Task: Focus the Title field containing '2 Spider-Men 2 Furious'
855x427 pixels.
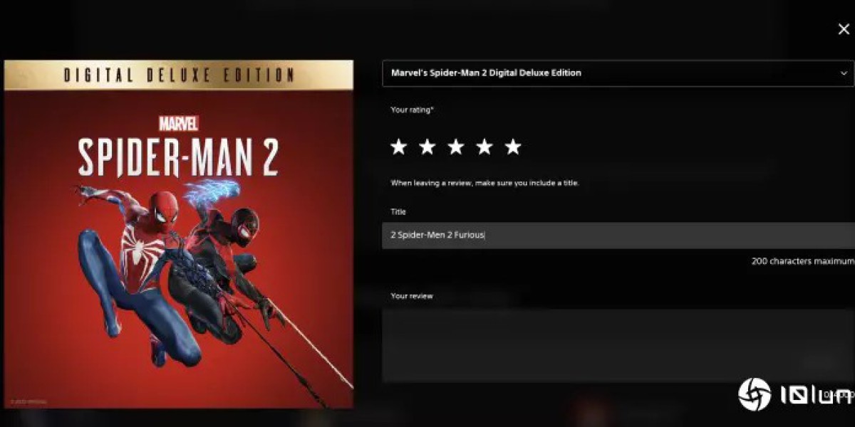Action: click(618, 235)
